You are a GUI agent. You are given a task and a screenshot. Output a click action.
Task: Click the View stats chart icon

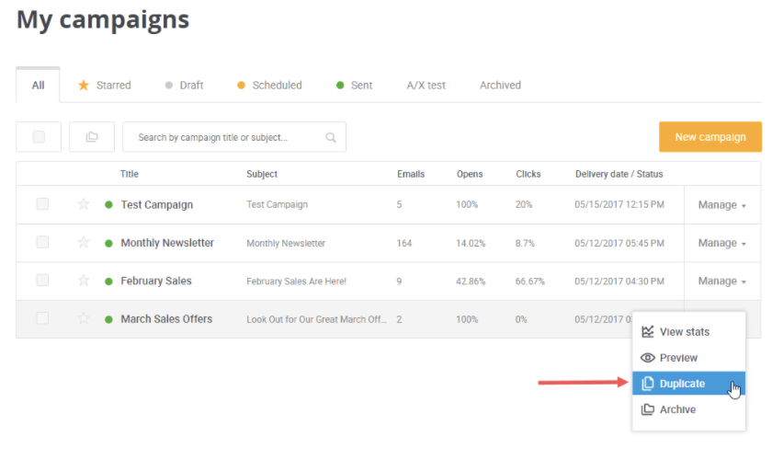pos(647,332)
